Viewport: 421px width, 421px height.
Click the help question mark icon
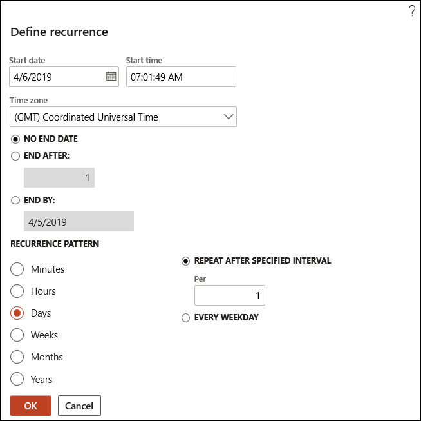[412, 11]
